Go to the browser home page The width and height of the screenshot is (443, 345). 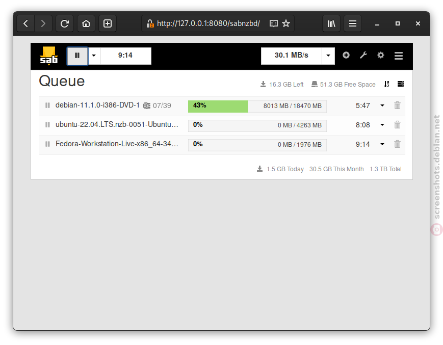click(x=86, y=23)
